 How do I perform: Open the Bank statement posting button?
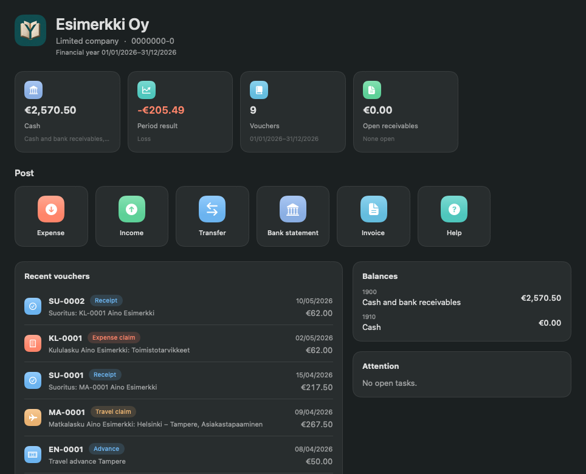click(x=293, y=216)
